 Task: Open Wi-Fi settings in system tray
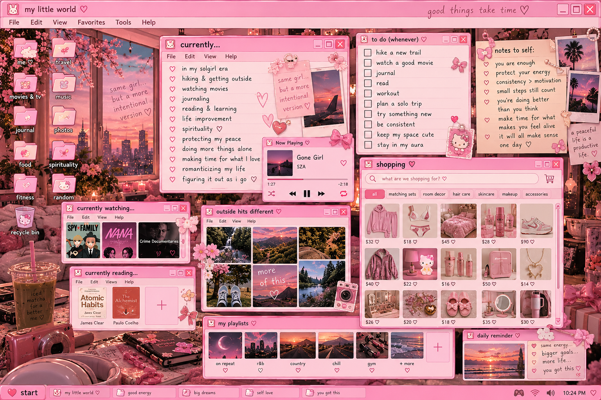[535, 393]
